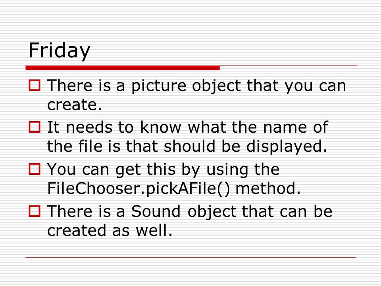This screenshot has width=381, height=286.
Task: Click the word 'picture' in the first bullet
Action: pos(159,86)
